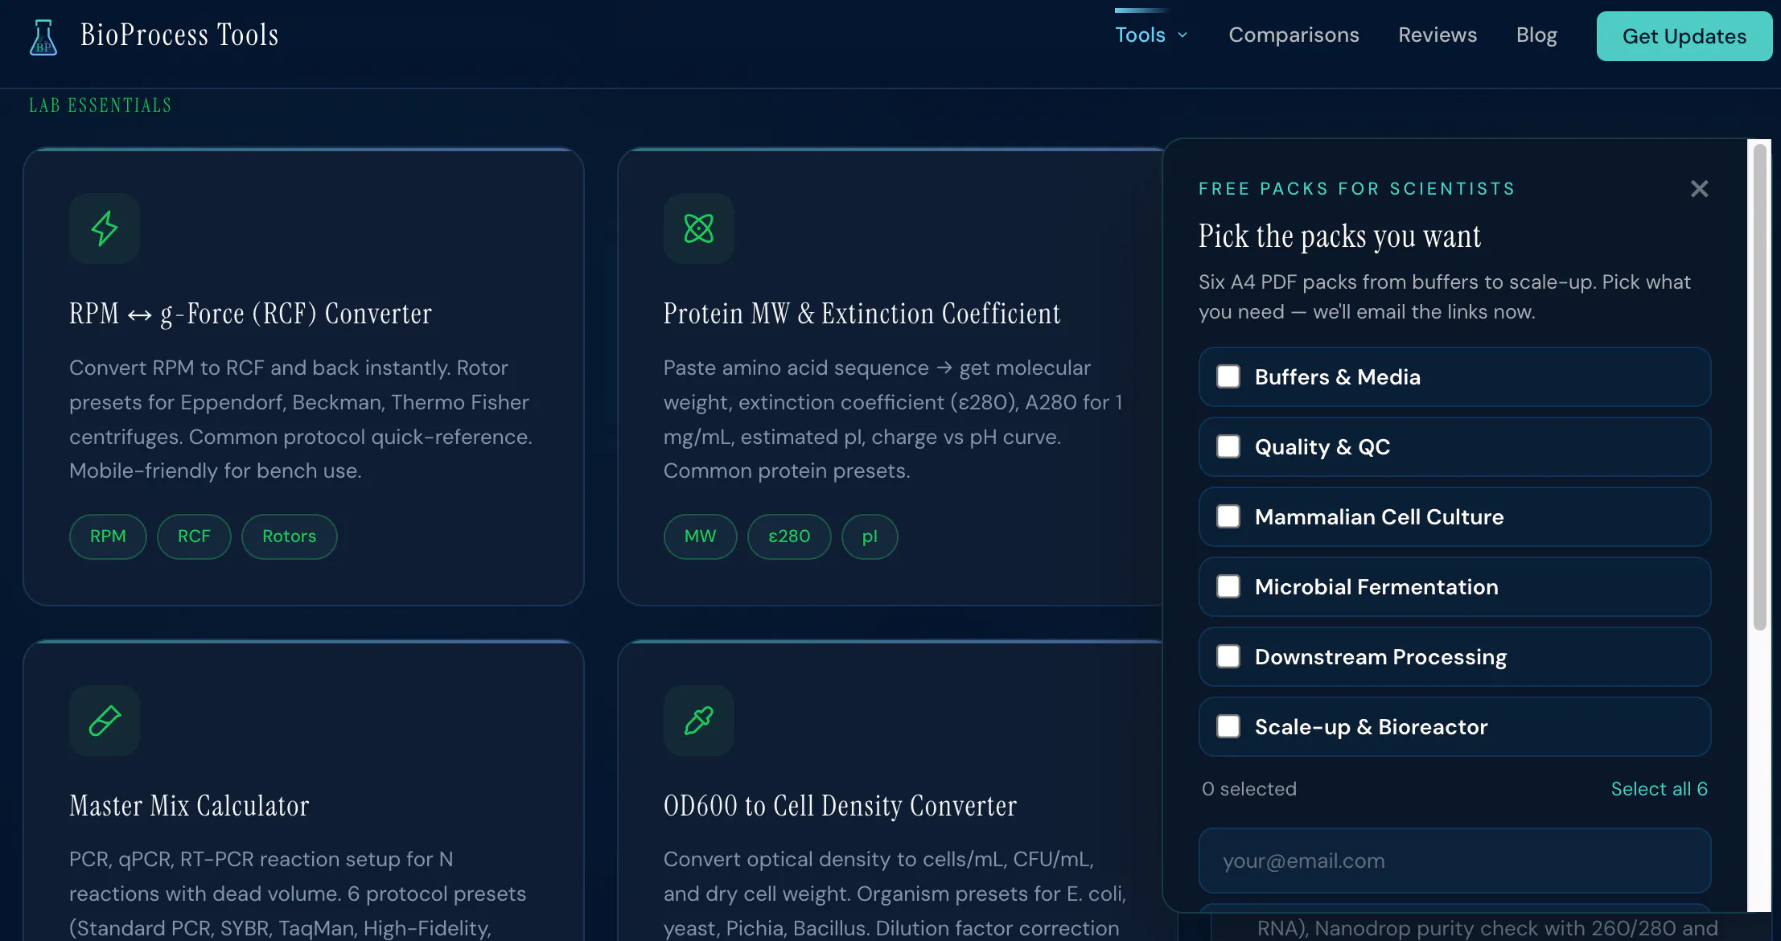
Task: Select the Mammalian Cell Culture pack
Action: click(1228, 516)
